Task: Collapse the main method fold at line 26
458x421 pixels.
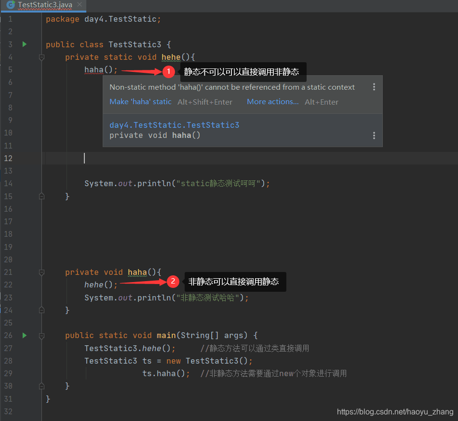Action: click(x=42, y=336)
